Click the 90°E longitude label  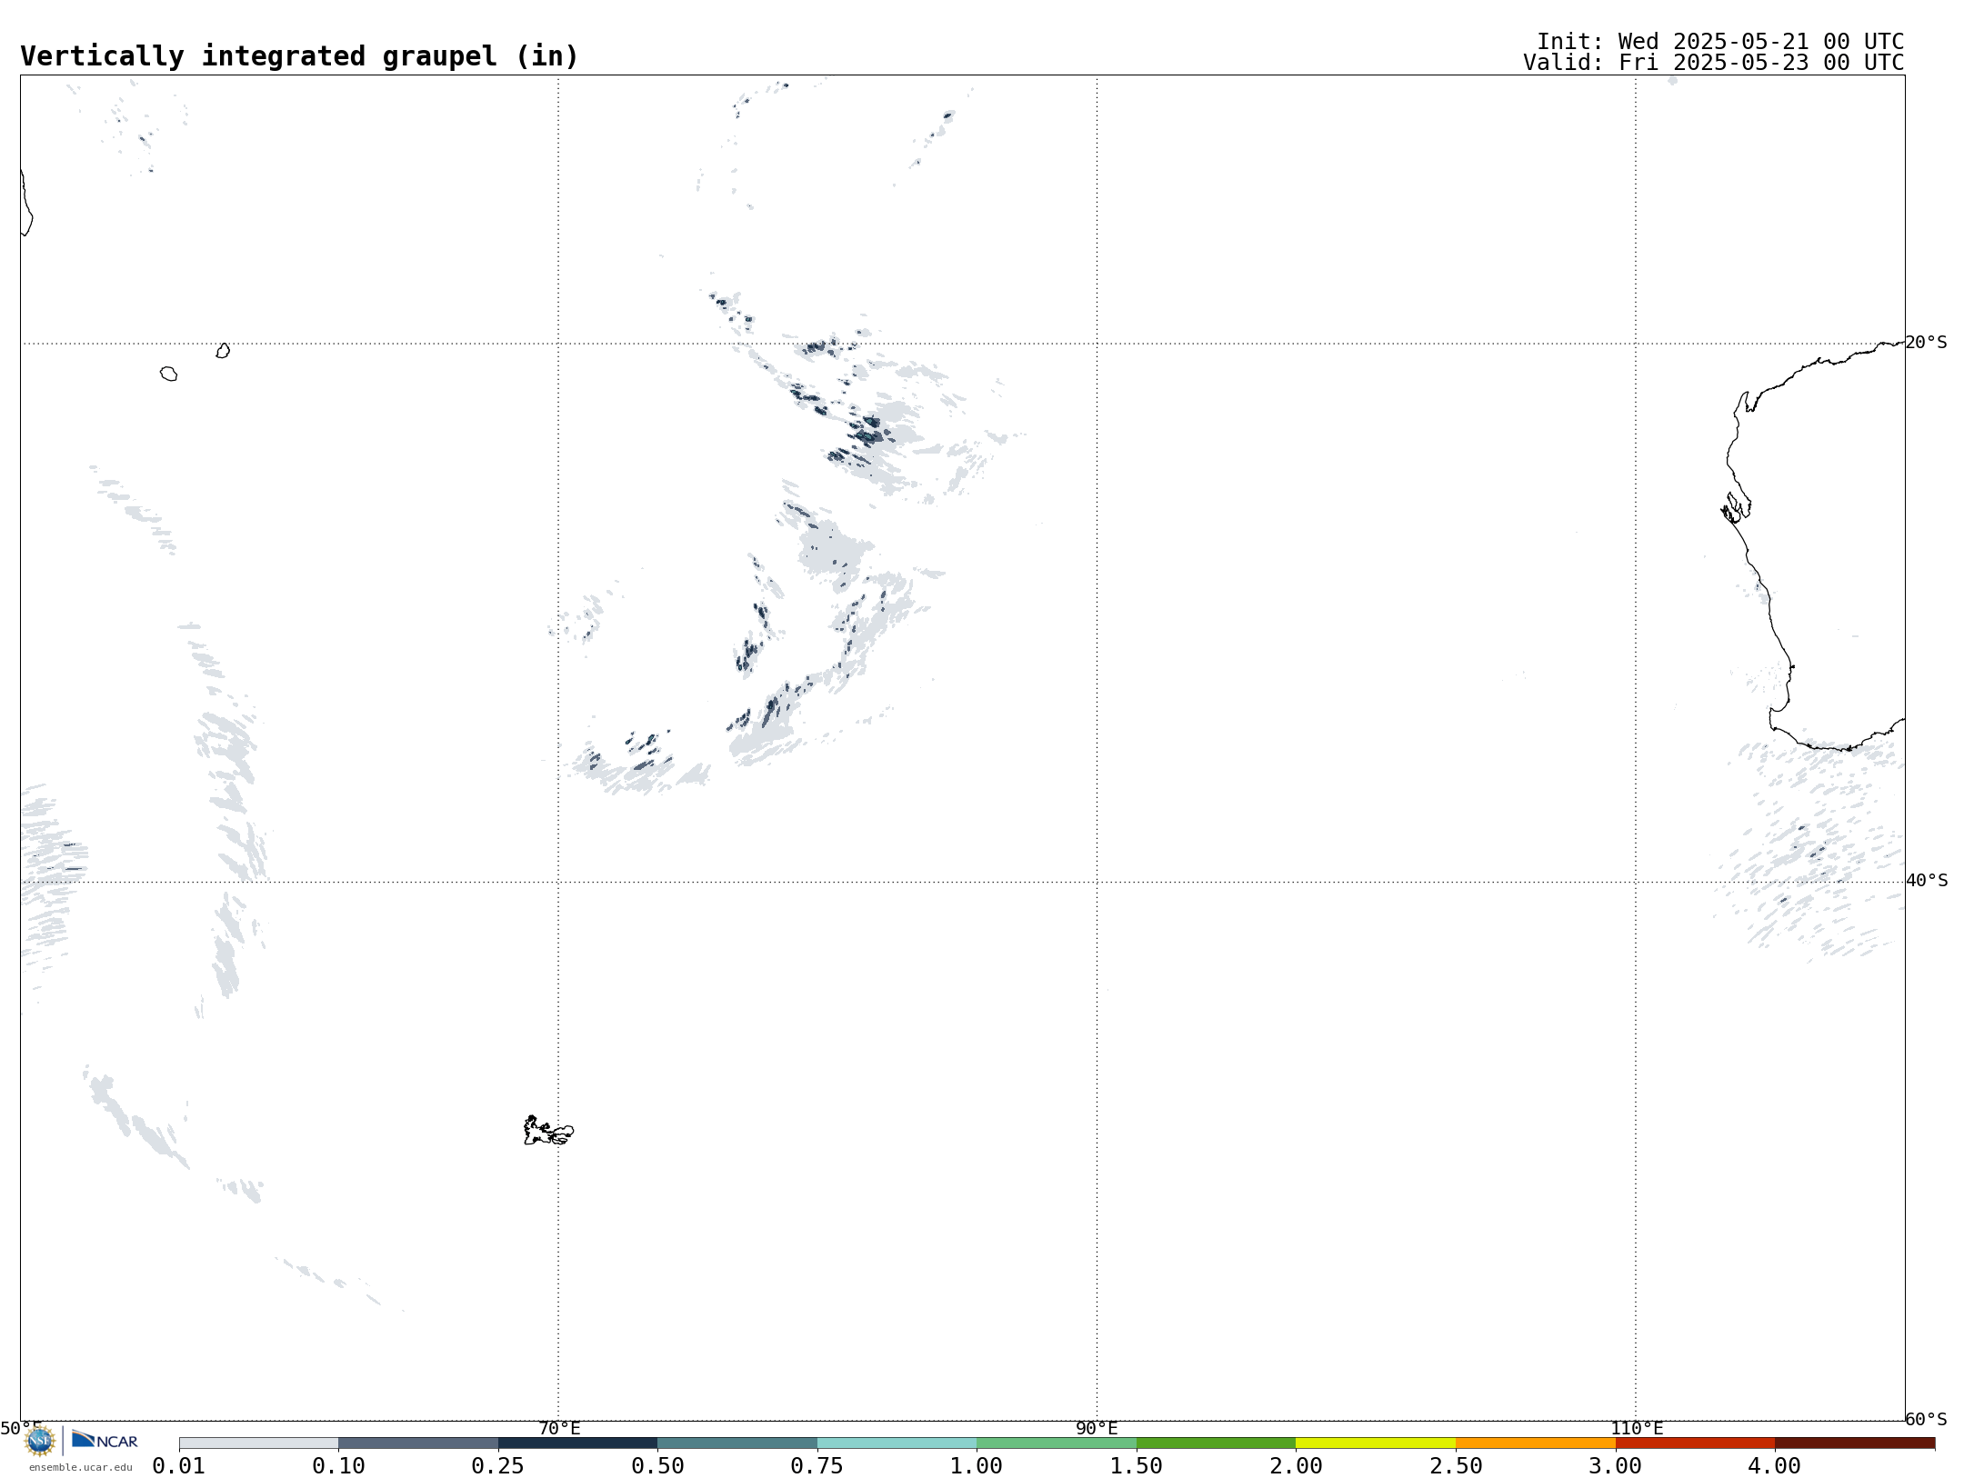pos(1097,1428)
